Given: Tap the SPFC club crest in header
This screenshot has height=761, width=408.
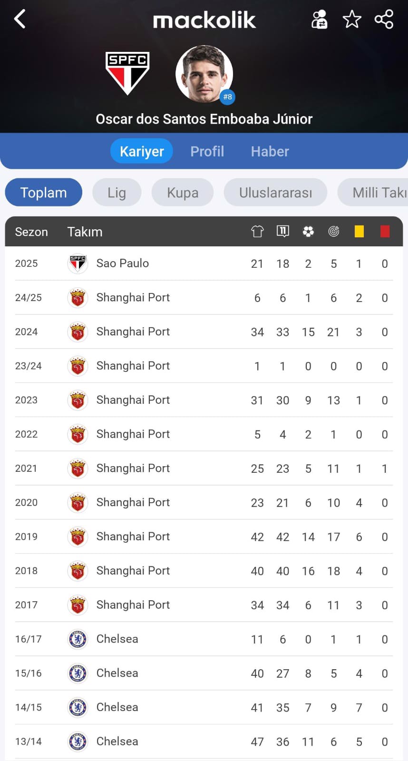Looking at the screenshot, I should [x=127, y=73].
